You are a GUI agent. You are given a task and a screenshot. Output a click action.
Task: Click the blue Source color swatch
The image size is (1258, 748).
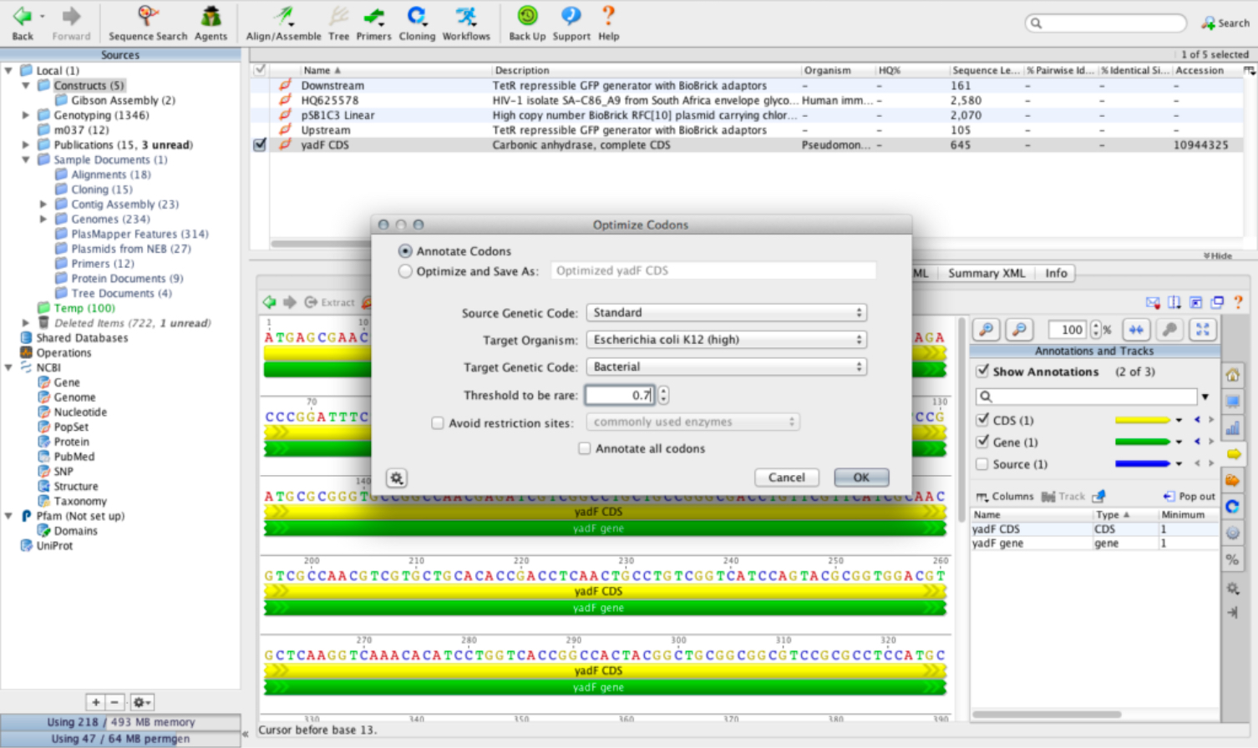[x=1142, y=464]
